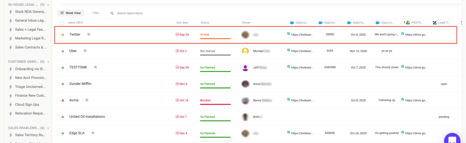466x143 pixels.
Task: Click the notes icon next to Twitter
Action: (89, 34)
